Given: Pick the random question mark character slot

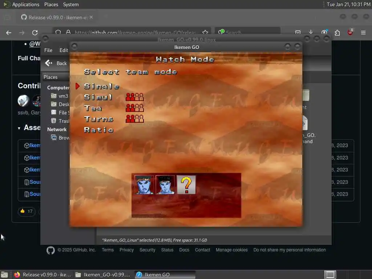Looking at the screenshot, I should [x=186, y=185].
